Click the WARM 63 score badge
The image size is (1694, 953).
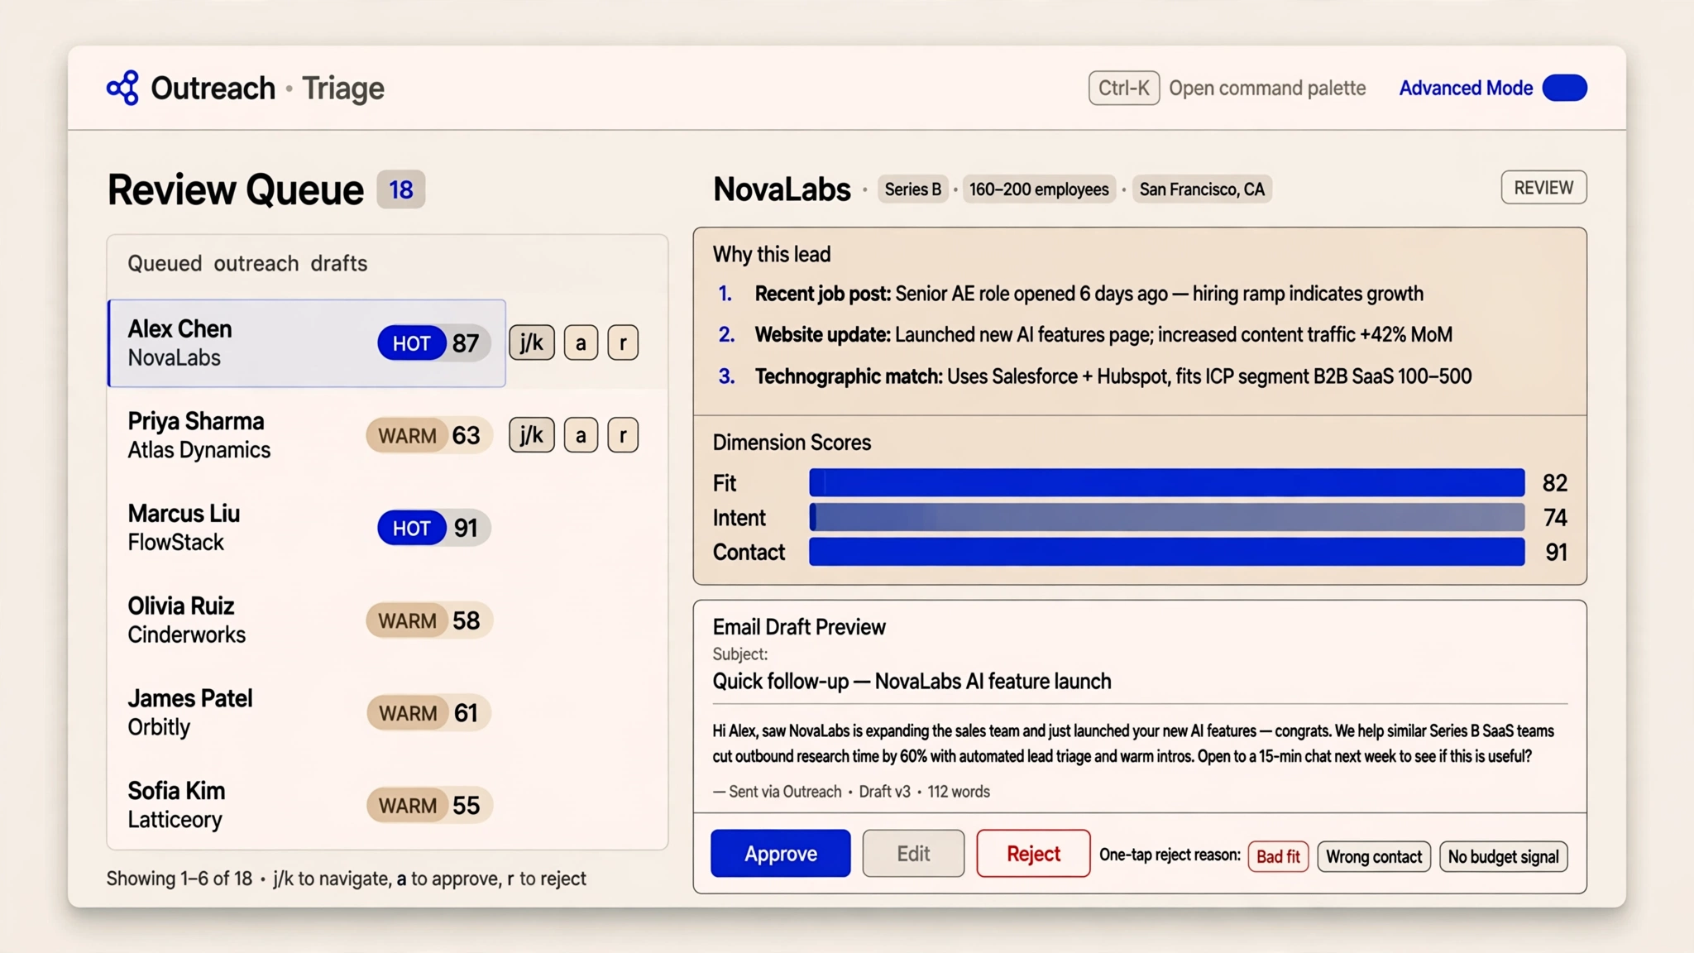(x=429, y=435)
